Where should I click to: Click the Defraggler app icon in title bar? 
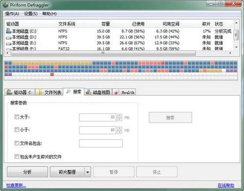click(6, 5)
